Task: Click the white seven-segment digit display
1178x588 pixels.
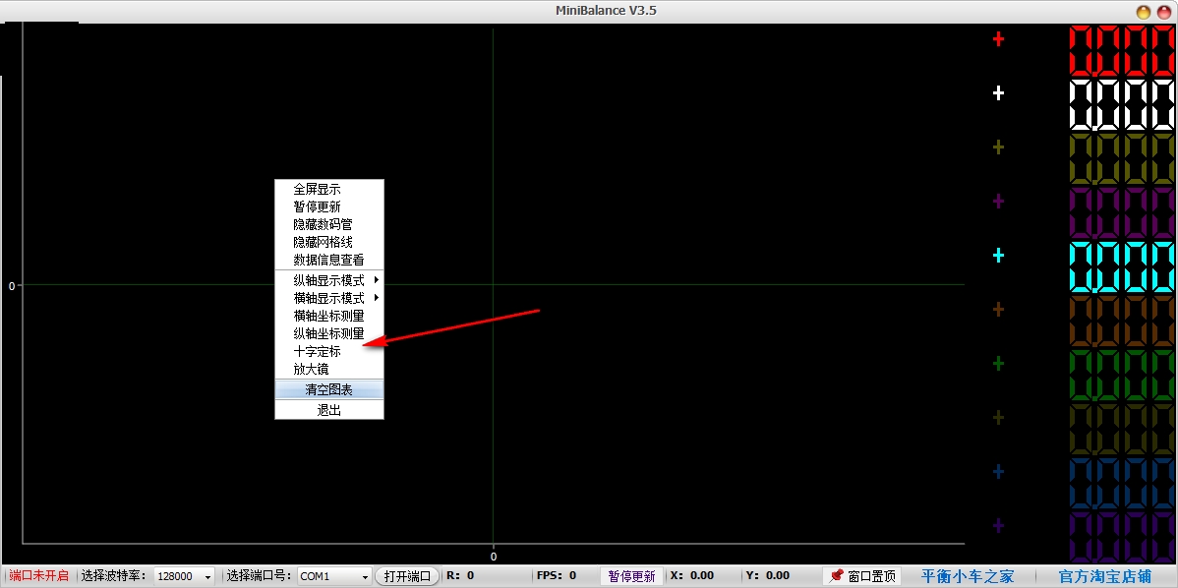Action: pos(1122,104)
